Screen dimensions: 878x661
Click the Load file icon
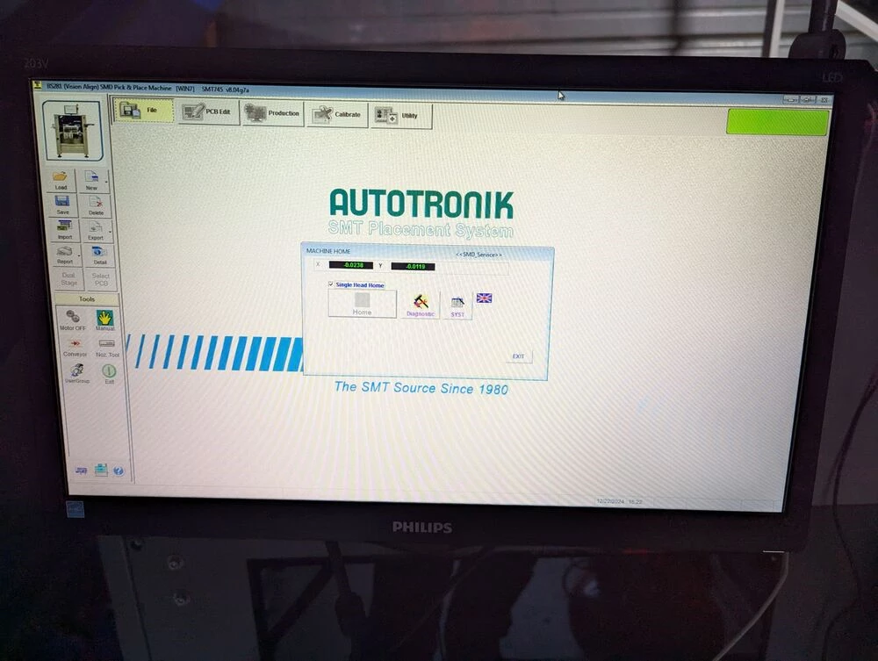pos(61,180)
